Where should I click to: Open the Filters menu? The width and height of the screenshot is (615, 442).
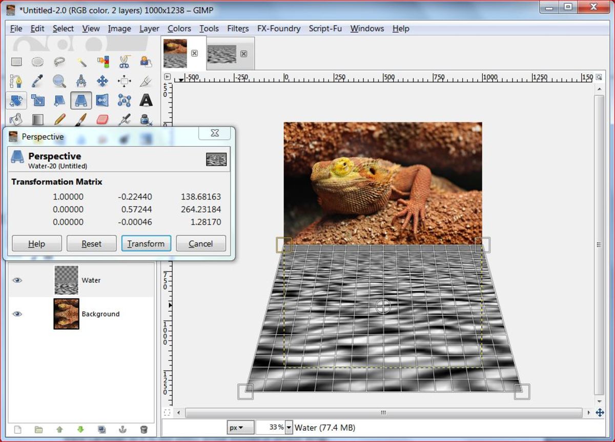tap(238, 29)
